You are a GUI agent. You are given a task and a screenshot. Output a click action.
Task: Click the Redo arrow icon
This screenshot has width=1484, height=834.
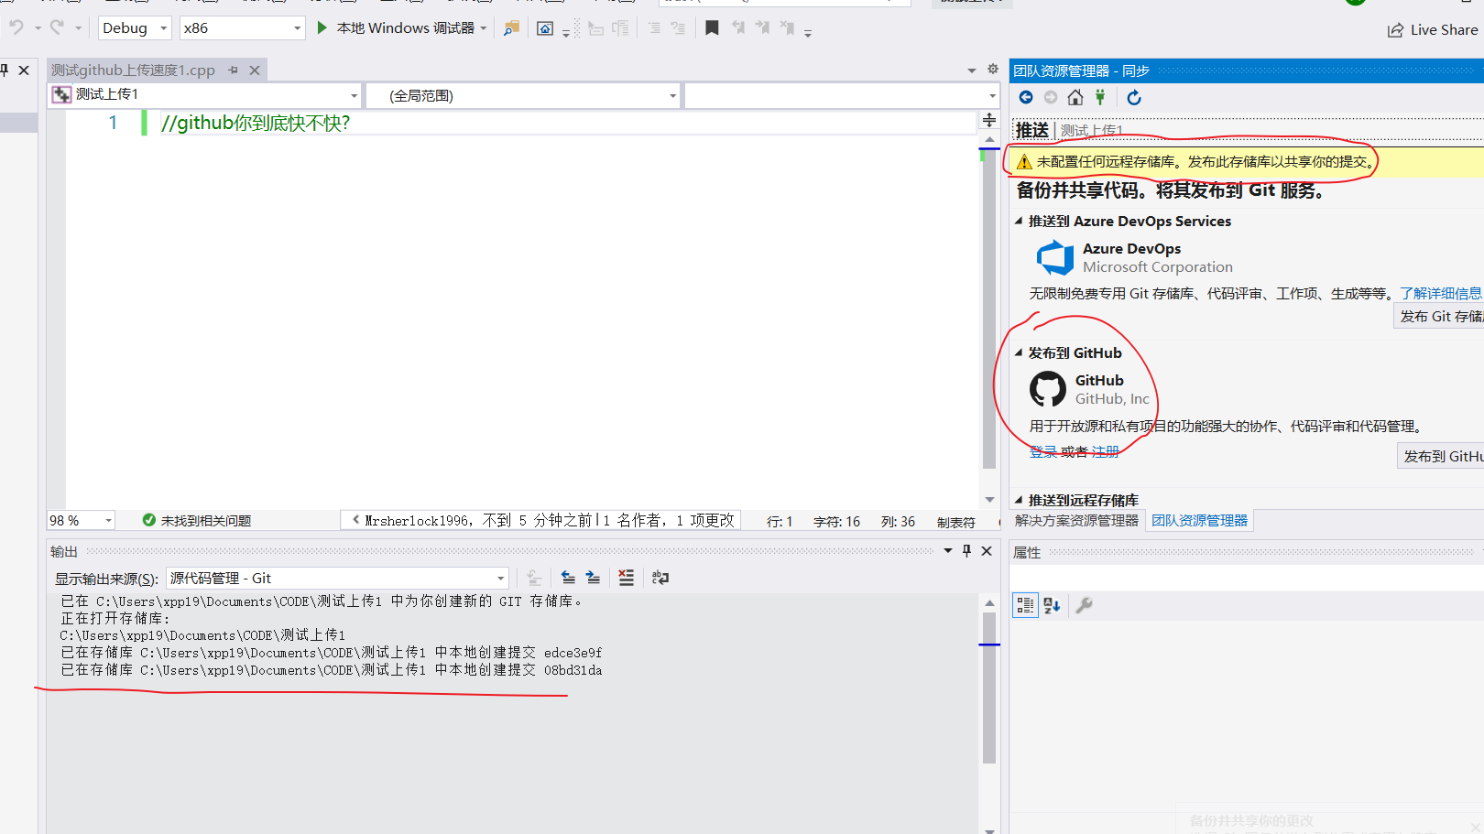pyautogui.click(x=57, y=27)
